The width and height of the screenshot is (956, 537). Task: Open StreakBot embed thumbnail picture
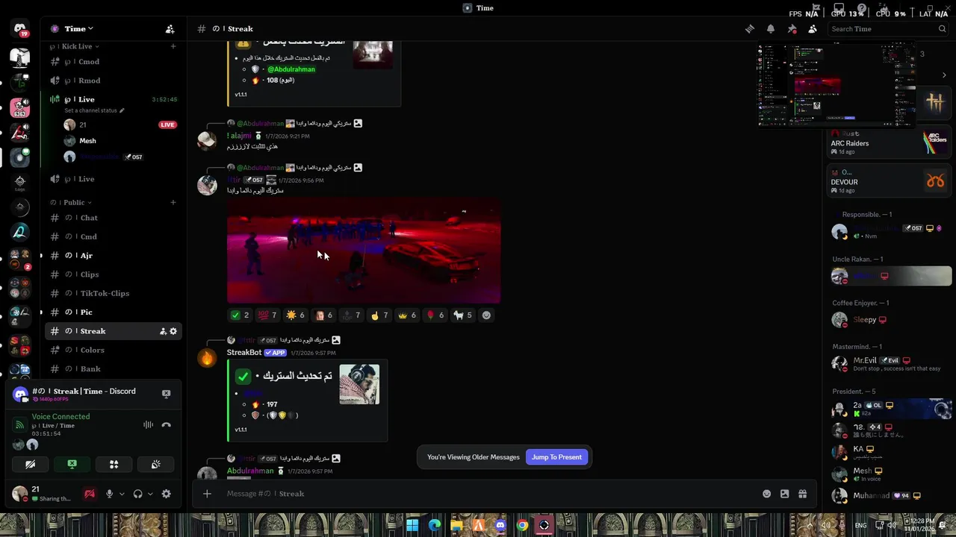point(359,384)
